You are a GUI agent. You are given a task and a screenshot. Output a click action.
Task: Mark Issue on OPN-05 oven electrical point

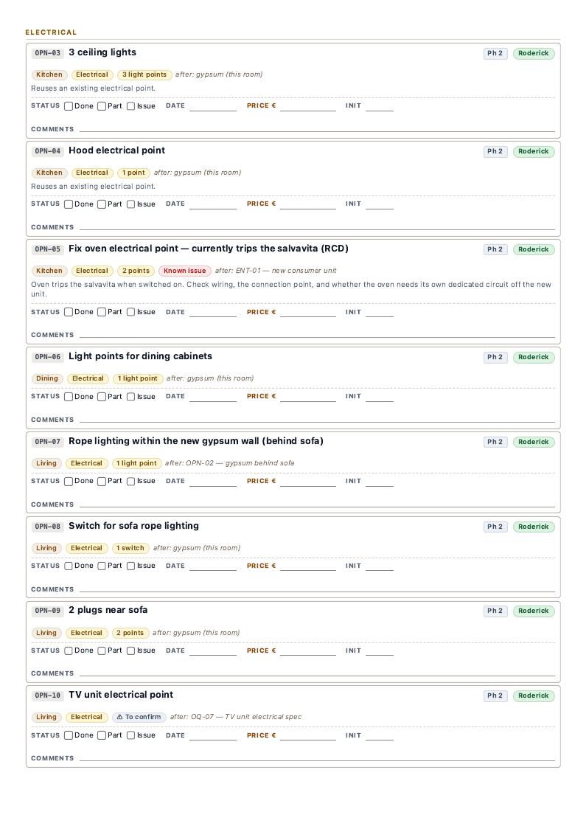tap(130, 312)
